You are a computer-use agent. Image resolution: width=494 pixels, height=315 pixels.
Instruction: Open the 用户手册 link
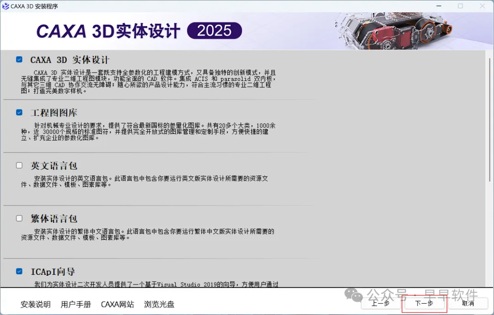coord(76,304)
